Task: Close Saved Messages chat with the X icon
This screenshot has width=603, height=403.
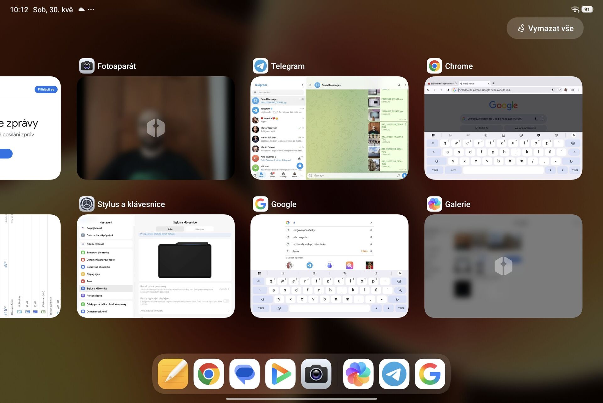Action: tap(310, 85)
